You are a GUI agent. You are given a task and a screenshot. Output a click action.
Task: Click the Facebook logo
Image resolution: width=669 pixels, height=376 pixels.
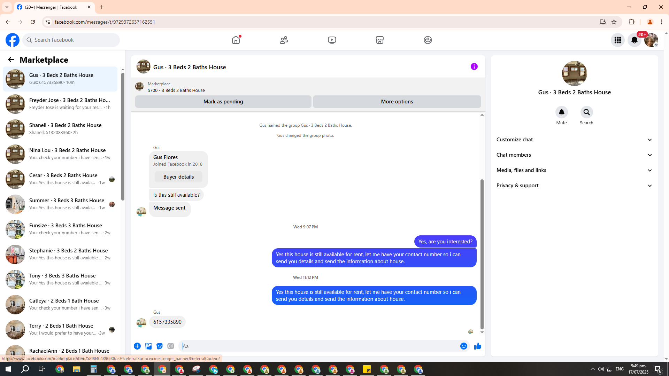point(13,40)
